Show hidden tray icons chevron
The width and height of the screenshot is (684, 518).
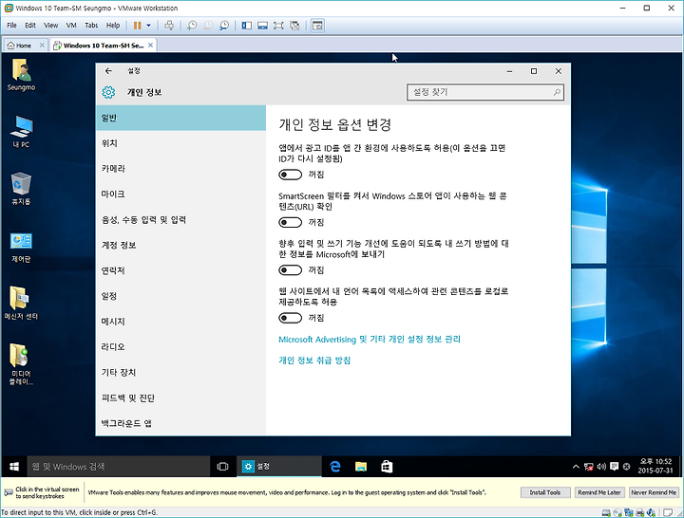click(576, 467)
